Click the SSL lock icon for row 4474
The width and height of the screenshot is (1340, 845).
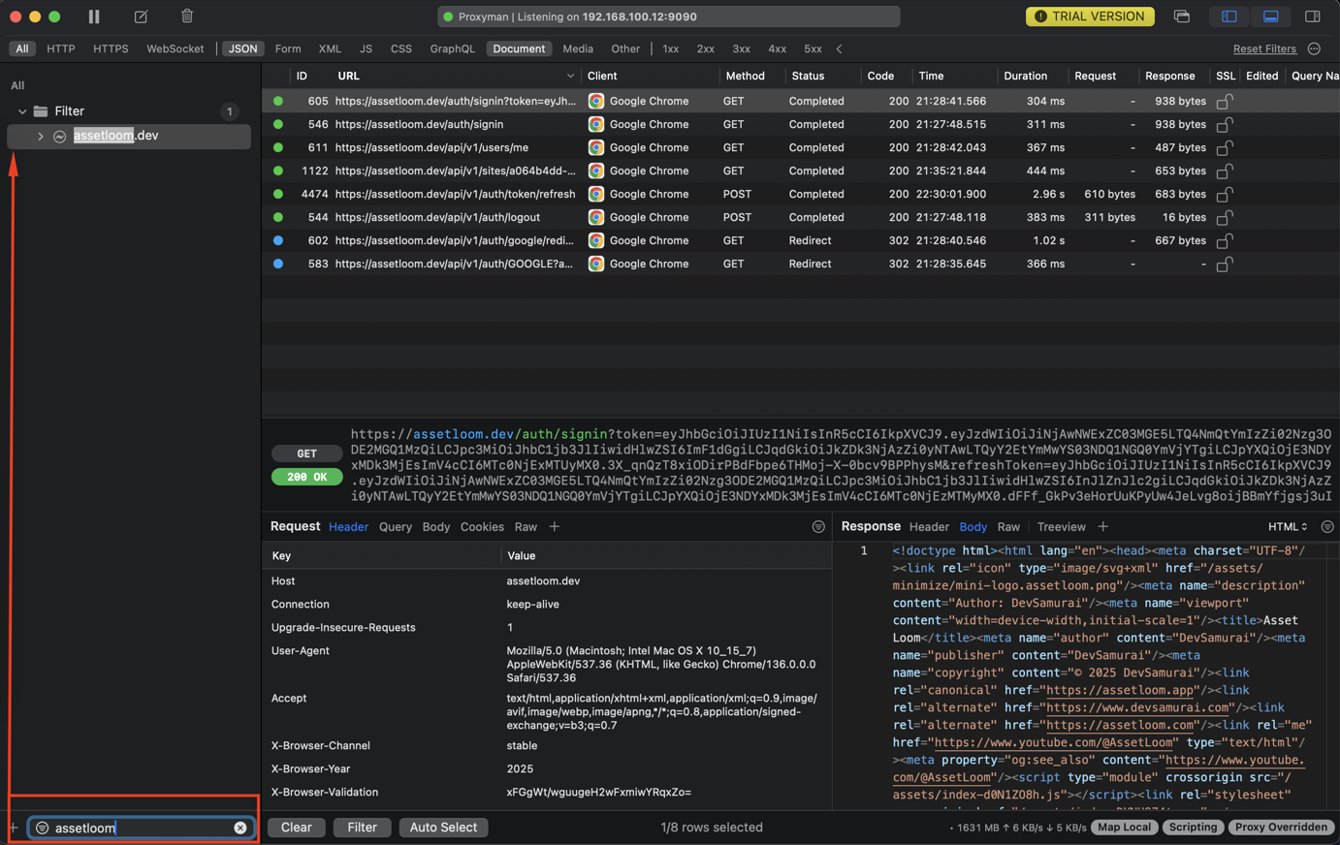coord(1225,194)
